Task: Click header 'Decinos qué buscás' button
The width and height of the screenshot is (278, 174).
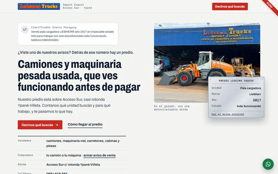Action: coord(230,7)
